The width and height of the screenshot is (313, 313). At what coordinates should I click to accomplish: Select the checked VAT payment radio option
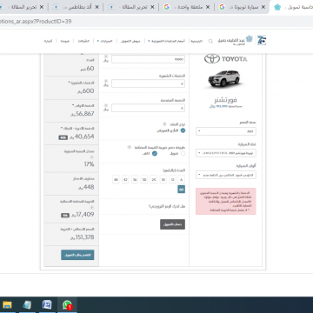155,154
